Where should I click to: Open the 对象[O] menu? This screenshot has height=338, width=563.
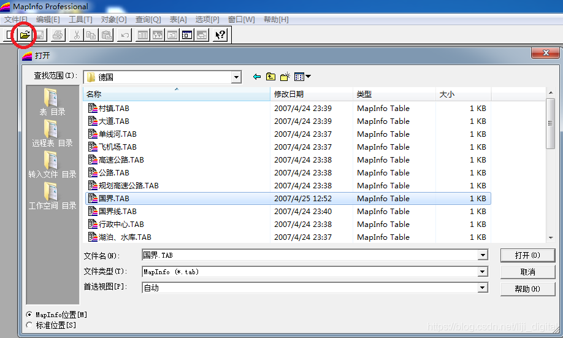(114, 20)
